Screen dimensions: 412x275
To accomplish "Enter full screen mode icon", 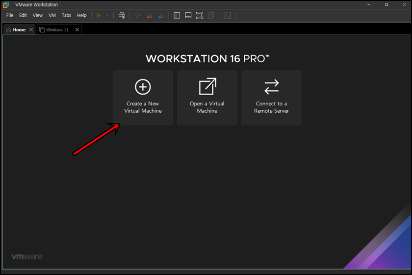I will point(200,16).
